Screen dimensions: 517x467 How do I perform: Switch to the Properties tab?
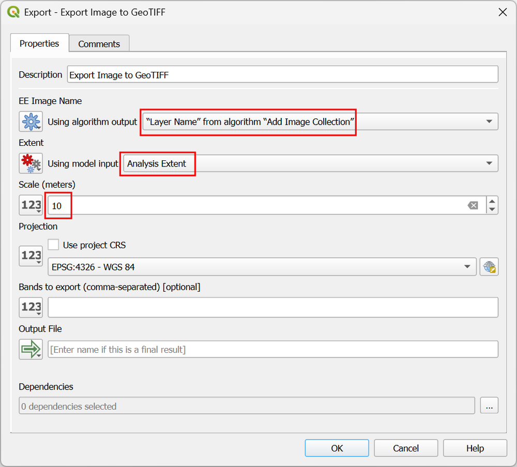(x=39, y=43)
